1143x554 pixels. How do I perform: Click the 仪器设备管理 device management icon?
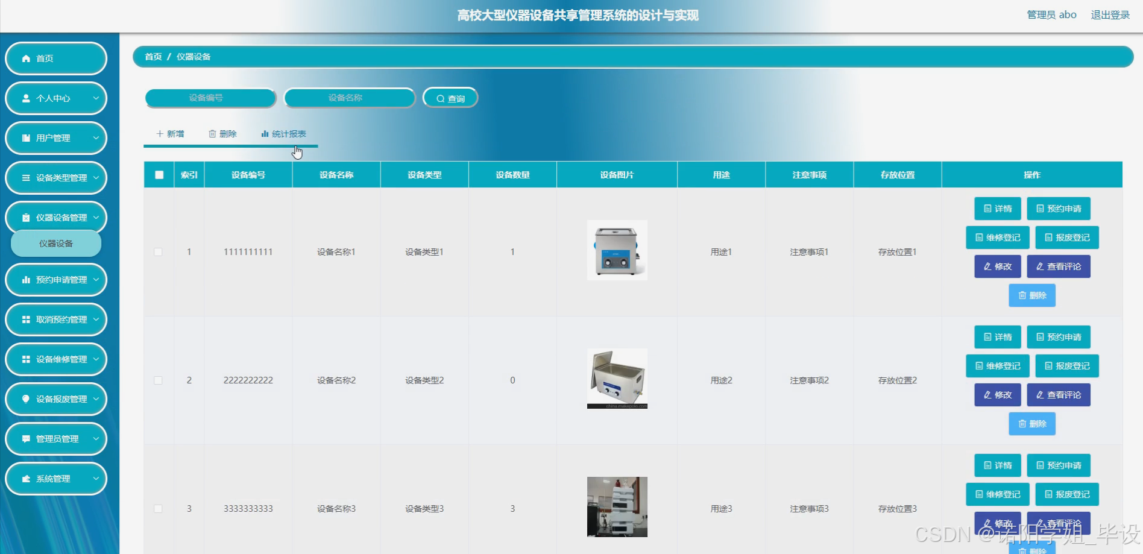click(x=25, y=218)
